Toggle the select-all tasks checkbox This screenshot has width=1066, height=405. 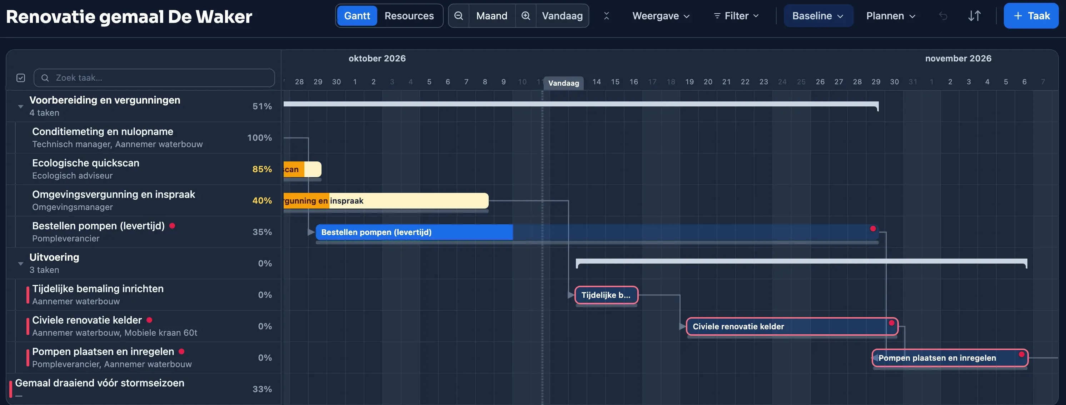pos(21,78)
